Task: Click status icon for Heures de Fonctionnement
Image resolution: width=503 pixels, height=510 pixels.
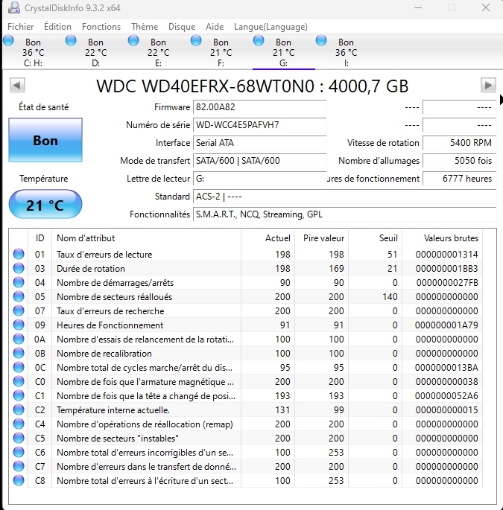Action: click(x=19, y=325)
